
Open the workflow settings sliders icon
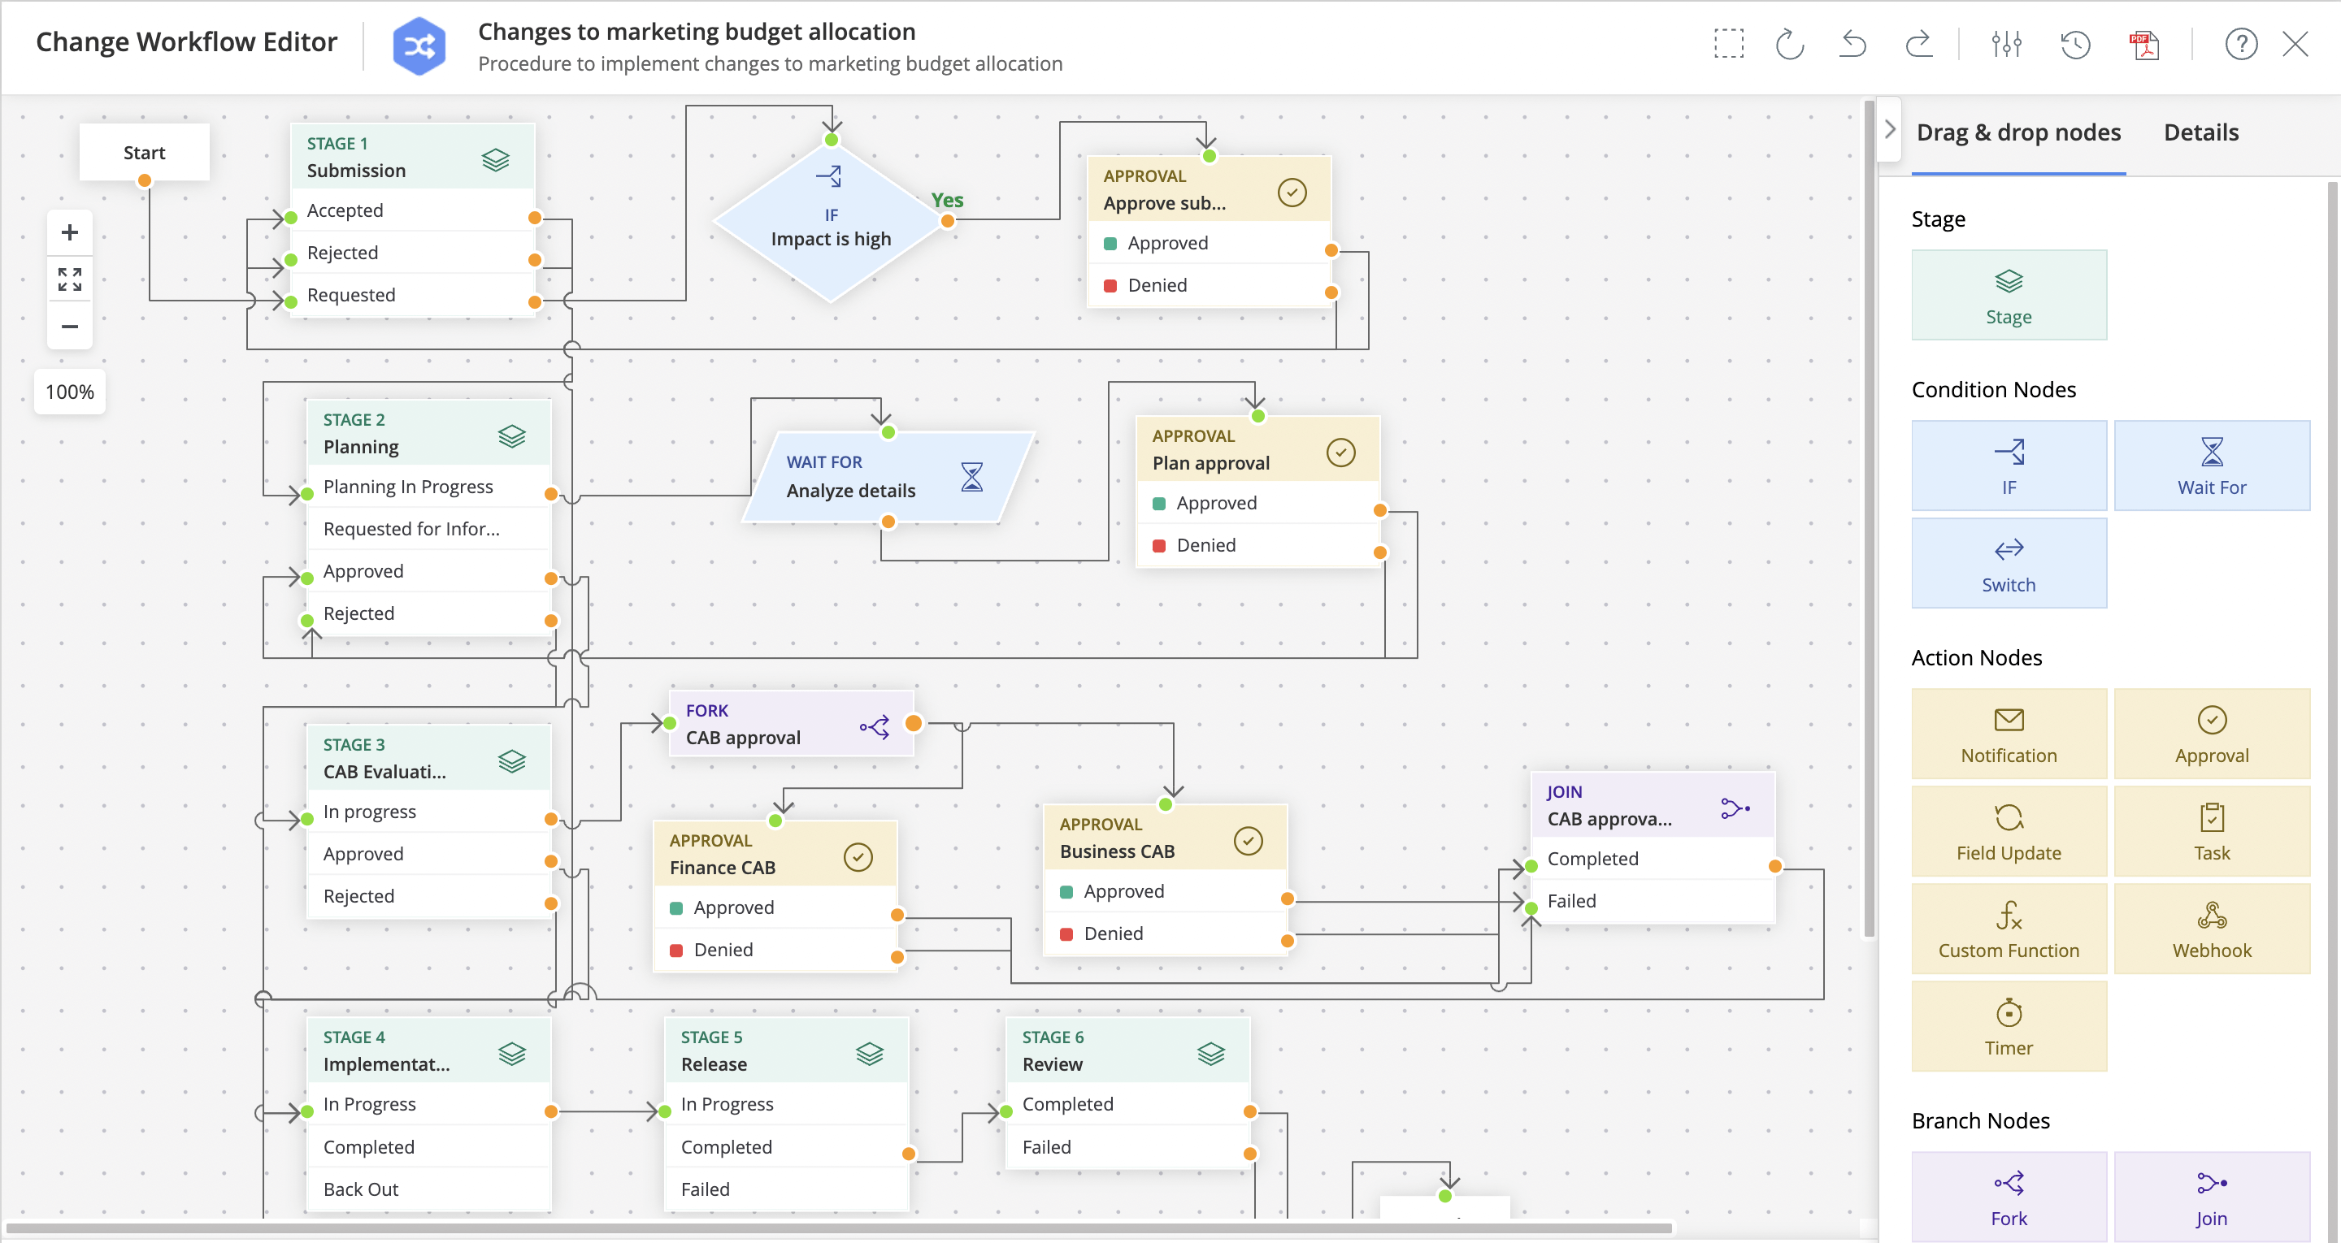point(2005,44)
